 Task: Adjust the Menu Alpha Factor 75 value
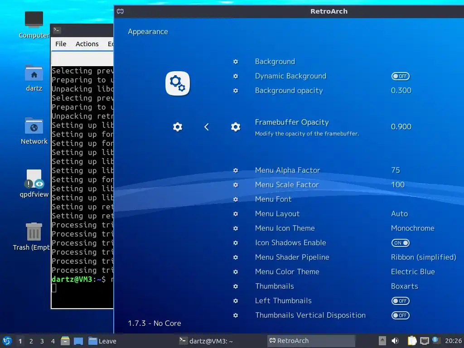pyautogui.click(x=395, y=170)
